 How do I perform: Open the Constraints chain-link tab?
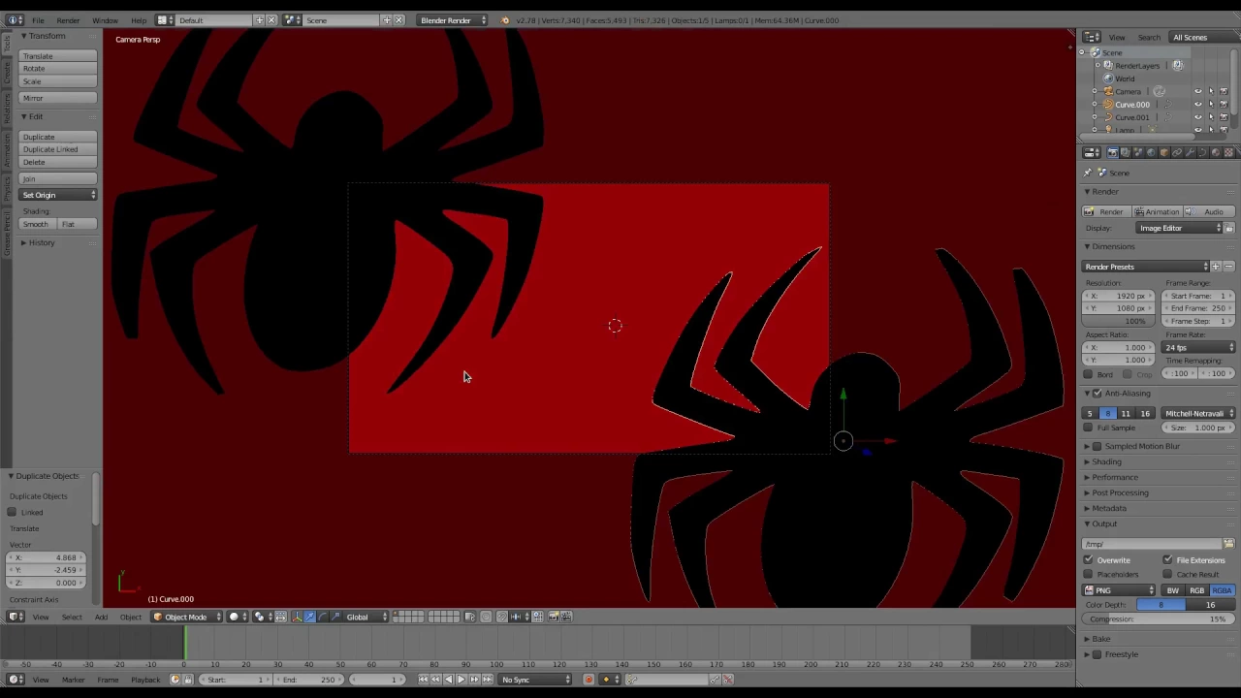(x=1176, y=152)
